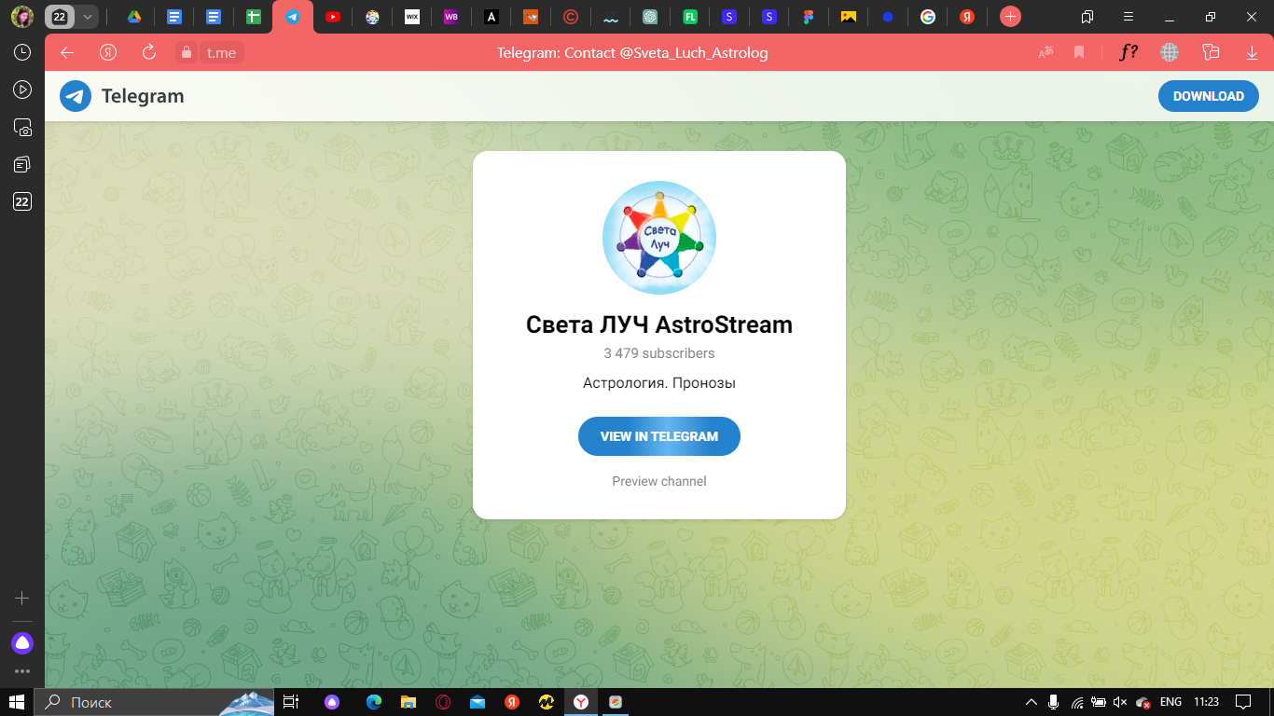Image resolution: width=1274 pixels, height=716 pixels.
Task: Click the 3 479 subscribers text
Action: click(x=659, y=353)
